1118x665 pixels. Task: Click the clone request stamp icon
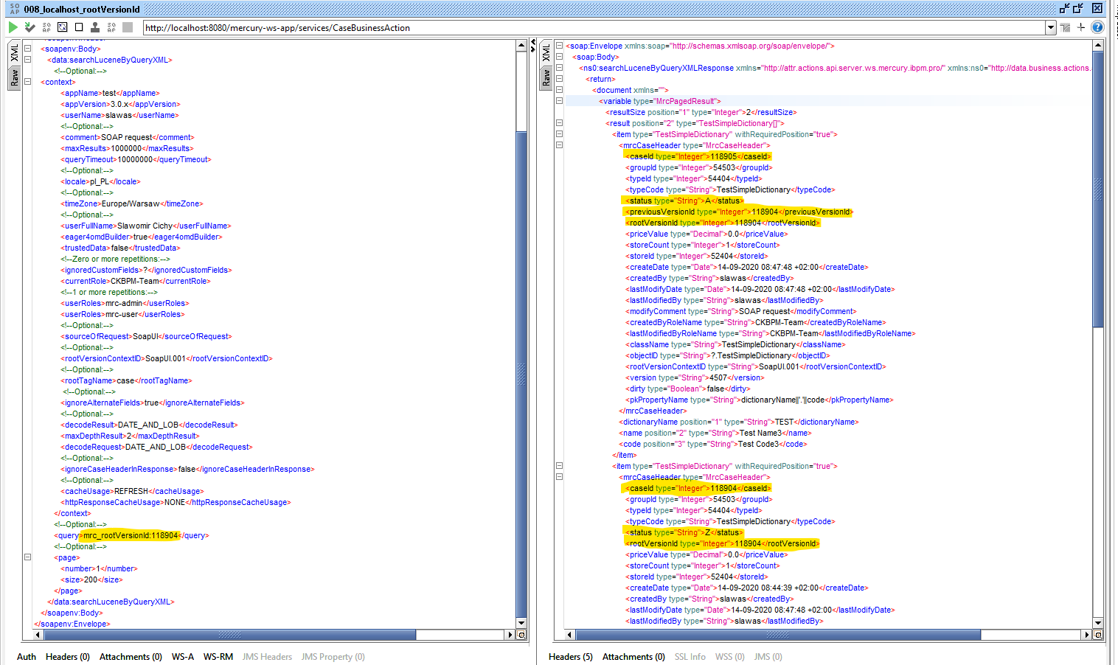click(95, 27)
